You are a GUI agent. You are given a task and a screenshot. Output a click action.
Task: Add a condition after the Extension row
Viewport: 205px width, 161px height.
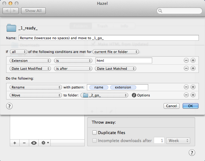[x=193, y=60]
